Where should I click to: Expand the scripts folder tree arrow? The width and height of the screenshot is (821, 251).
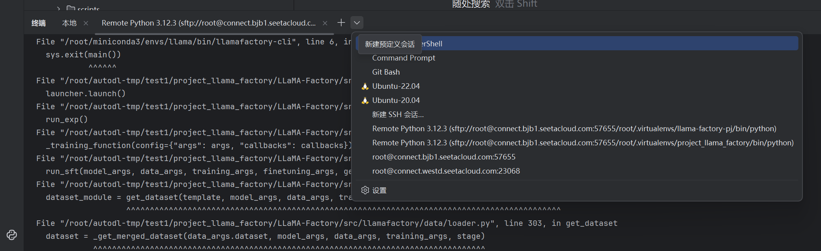[58, 8]
